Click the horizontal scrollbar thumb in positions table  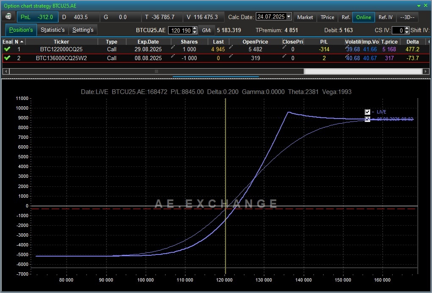(157, 71)
